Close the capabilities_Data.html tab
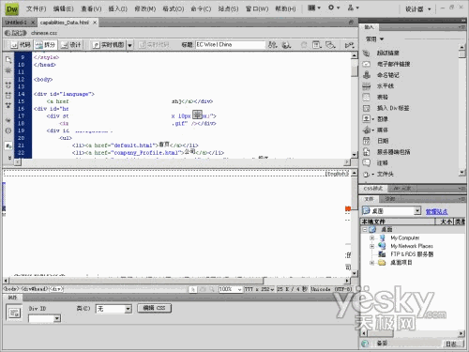This screenshot has height=352, width=469. (x=95, y=23)
